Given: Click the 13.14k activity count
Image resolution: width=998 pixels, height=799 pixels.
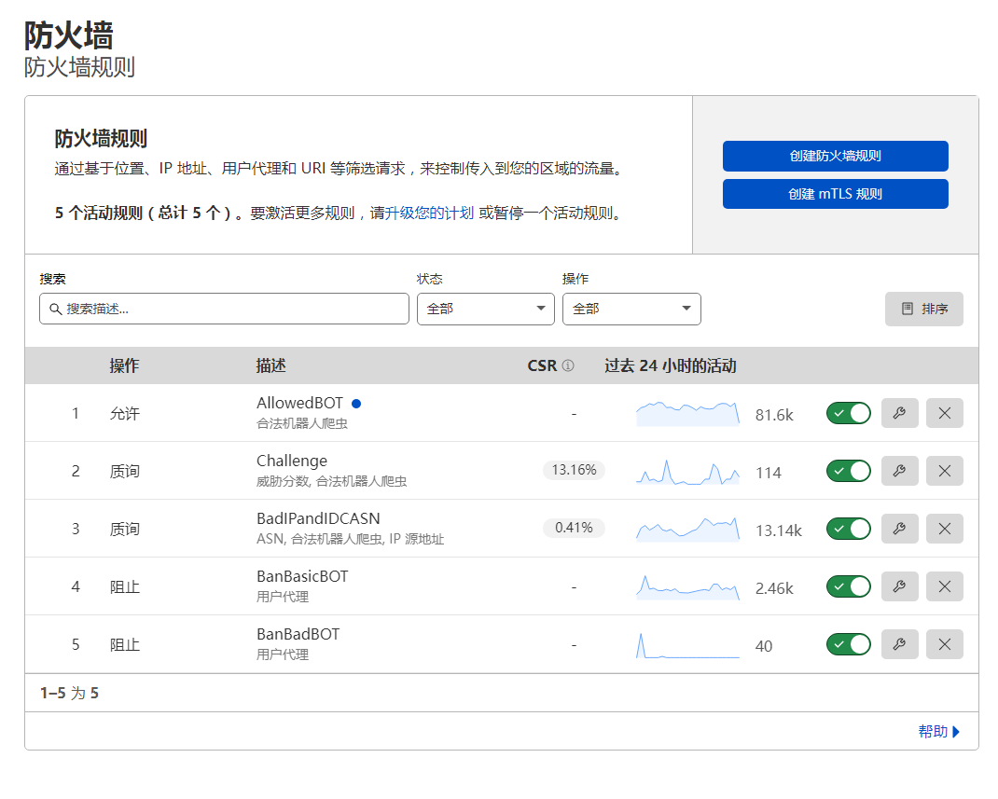Looking at the screenshot, I should coord(779,531).
